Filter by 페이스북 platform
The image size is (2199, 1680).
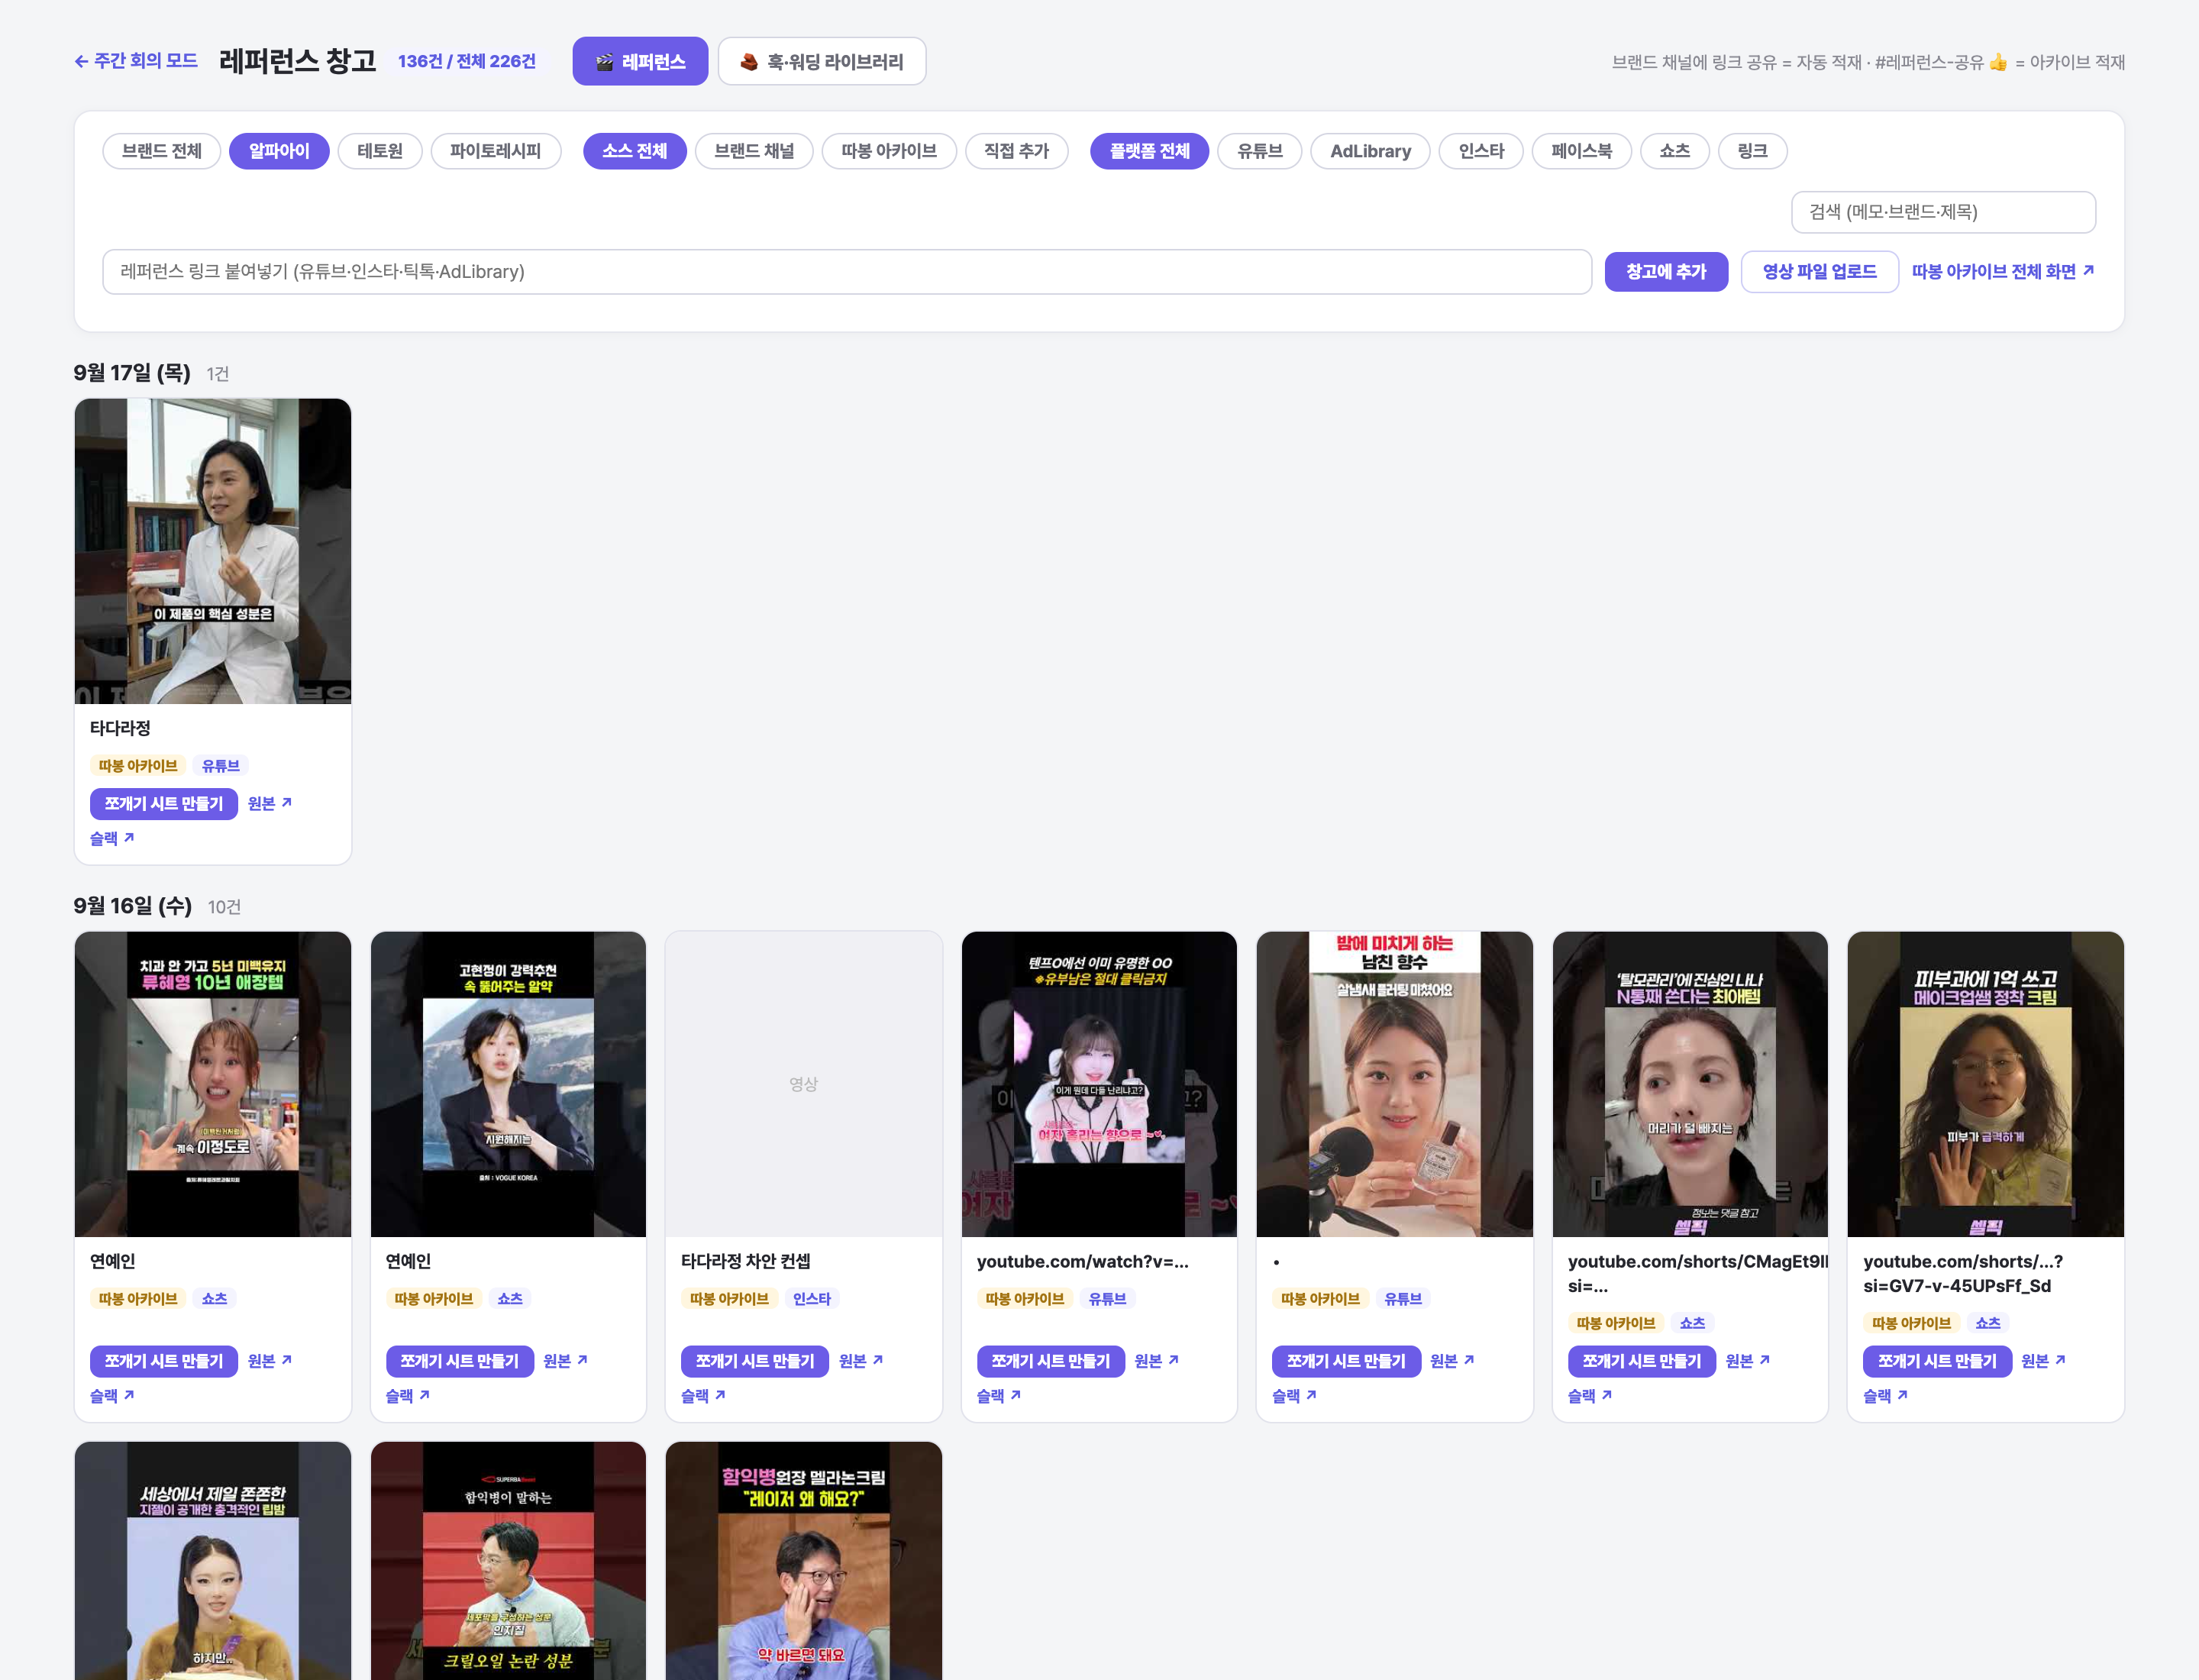[x=1581, y=151]
